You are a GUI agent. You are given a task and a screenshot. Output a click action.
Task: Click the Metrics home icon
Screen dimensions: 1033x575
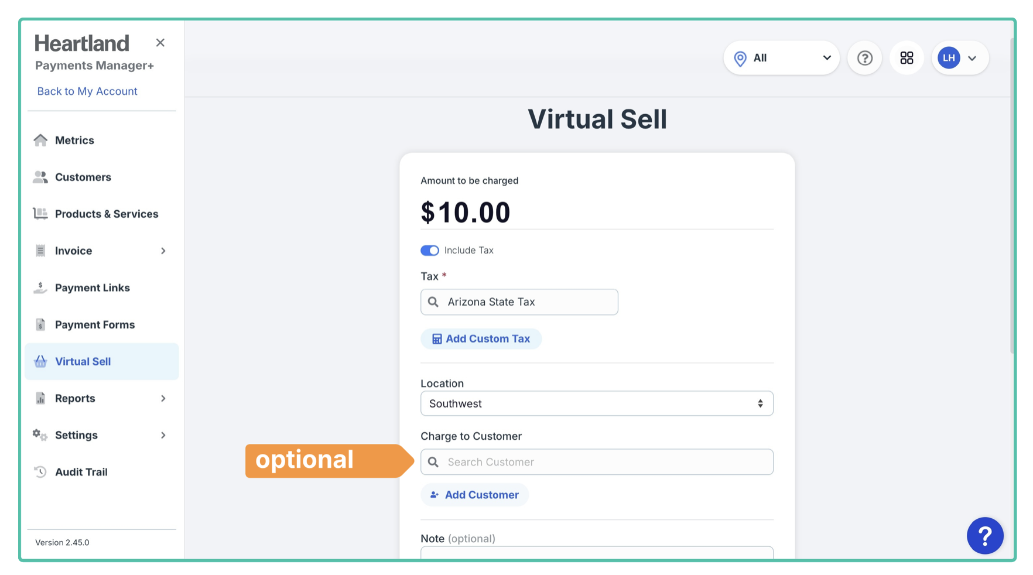[40, 140]
